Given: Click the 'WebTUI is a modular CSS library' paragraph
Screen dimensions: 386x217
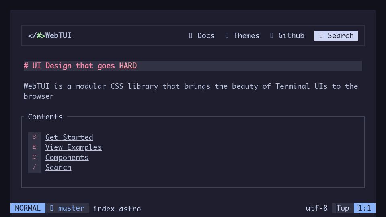Looking at the screenshot, I should point(191,91).
